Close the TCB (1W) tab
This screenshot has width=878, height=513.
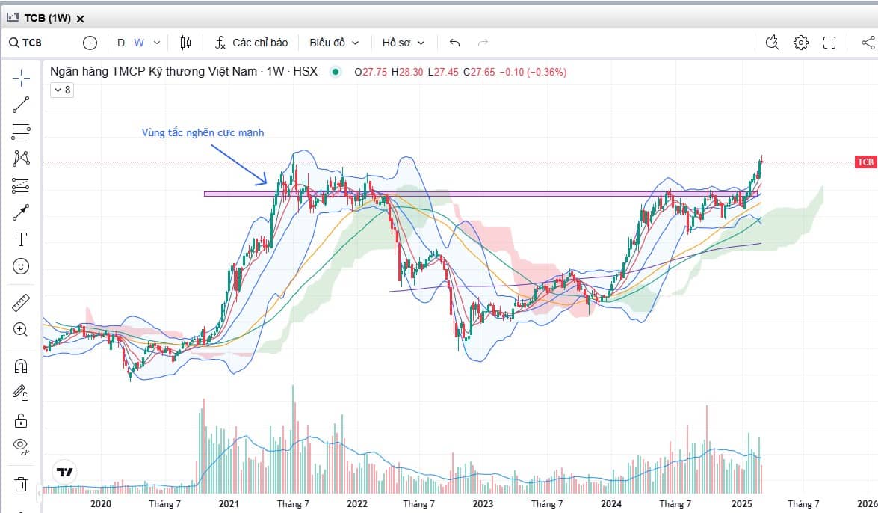pos(80,19)
